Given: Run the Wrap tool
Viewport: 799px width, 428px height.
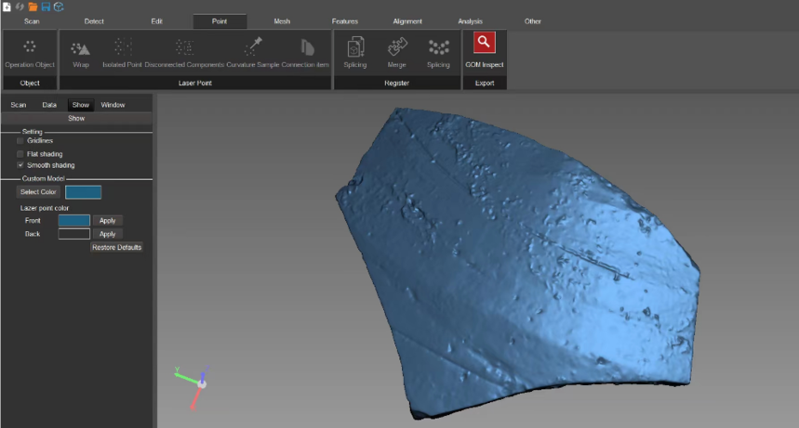Looking at the screenshot, I should [81, 54].
